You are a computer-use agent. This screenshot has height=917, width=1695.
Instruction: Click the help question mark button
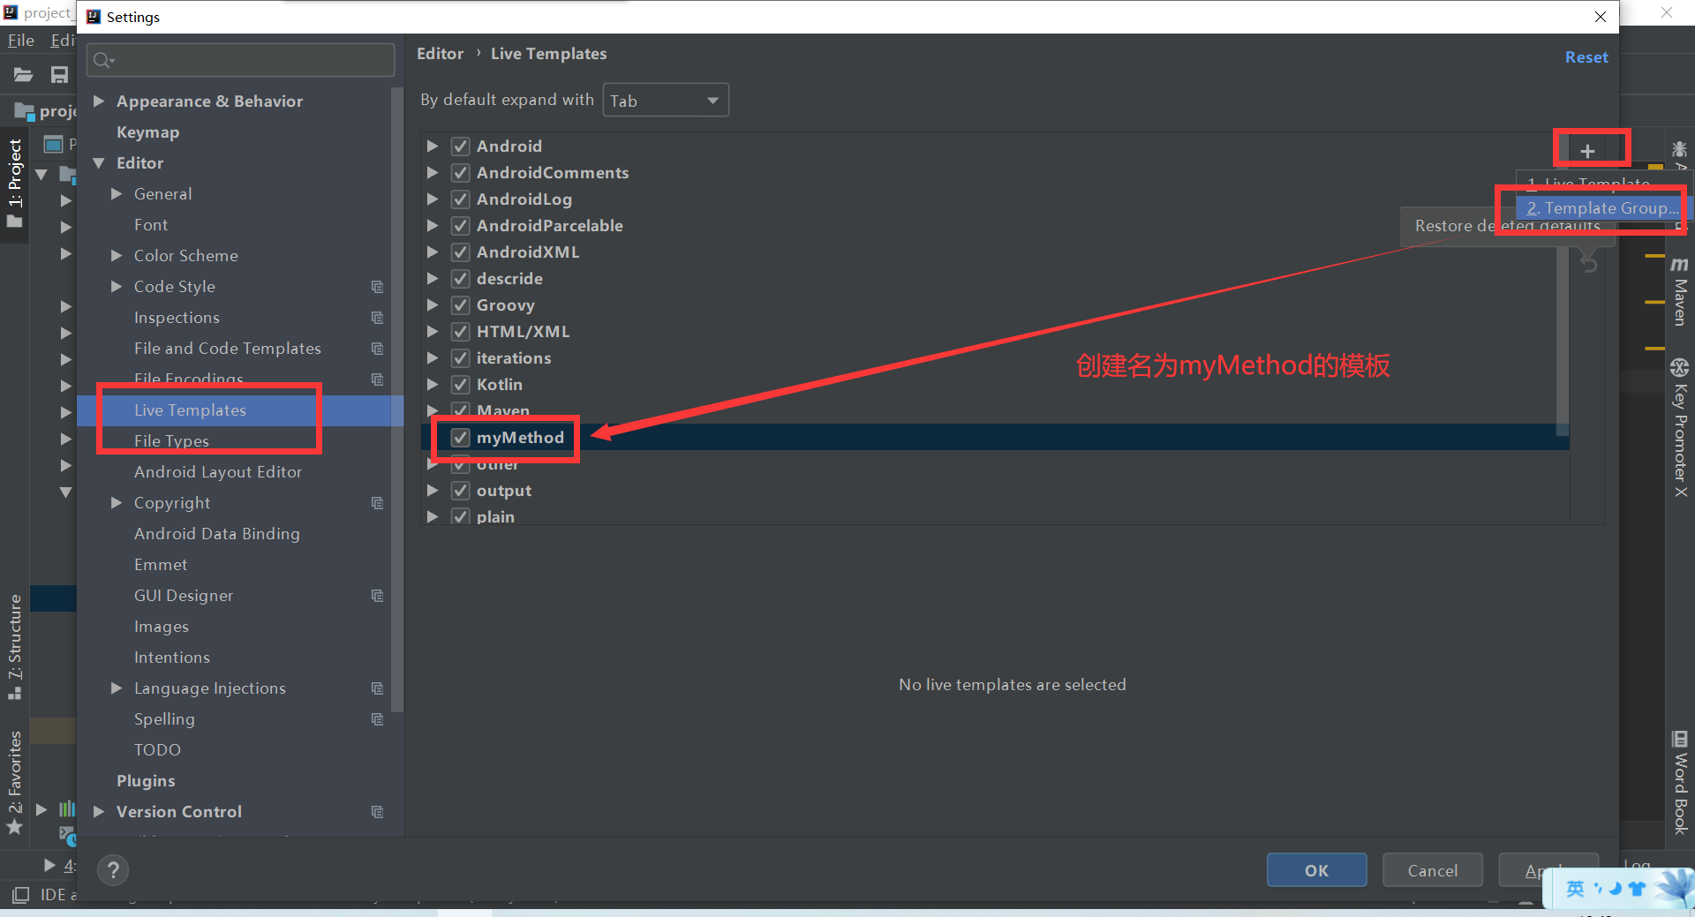tap(113, 870)
